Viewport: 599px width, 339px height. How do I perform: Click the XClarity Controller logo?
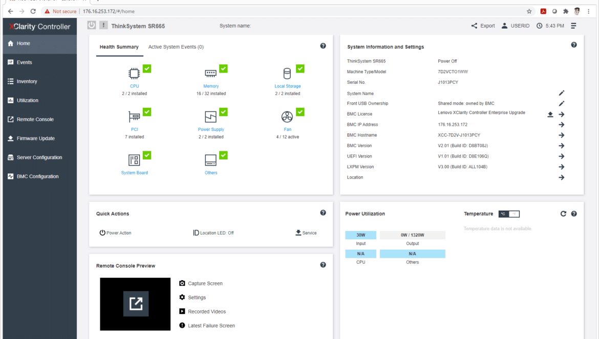click(x=40, y=26)
